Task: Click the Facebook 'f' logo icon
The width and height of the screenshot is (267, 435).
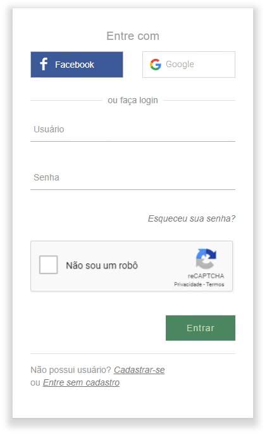Action: tap(44, 64)
